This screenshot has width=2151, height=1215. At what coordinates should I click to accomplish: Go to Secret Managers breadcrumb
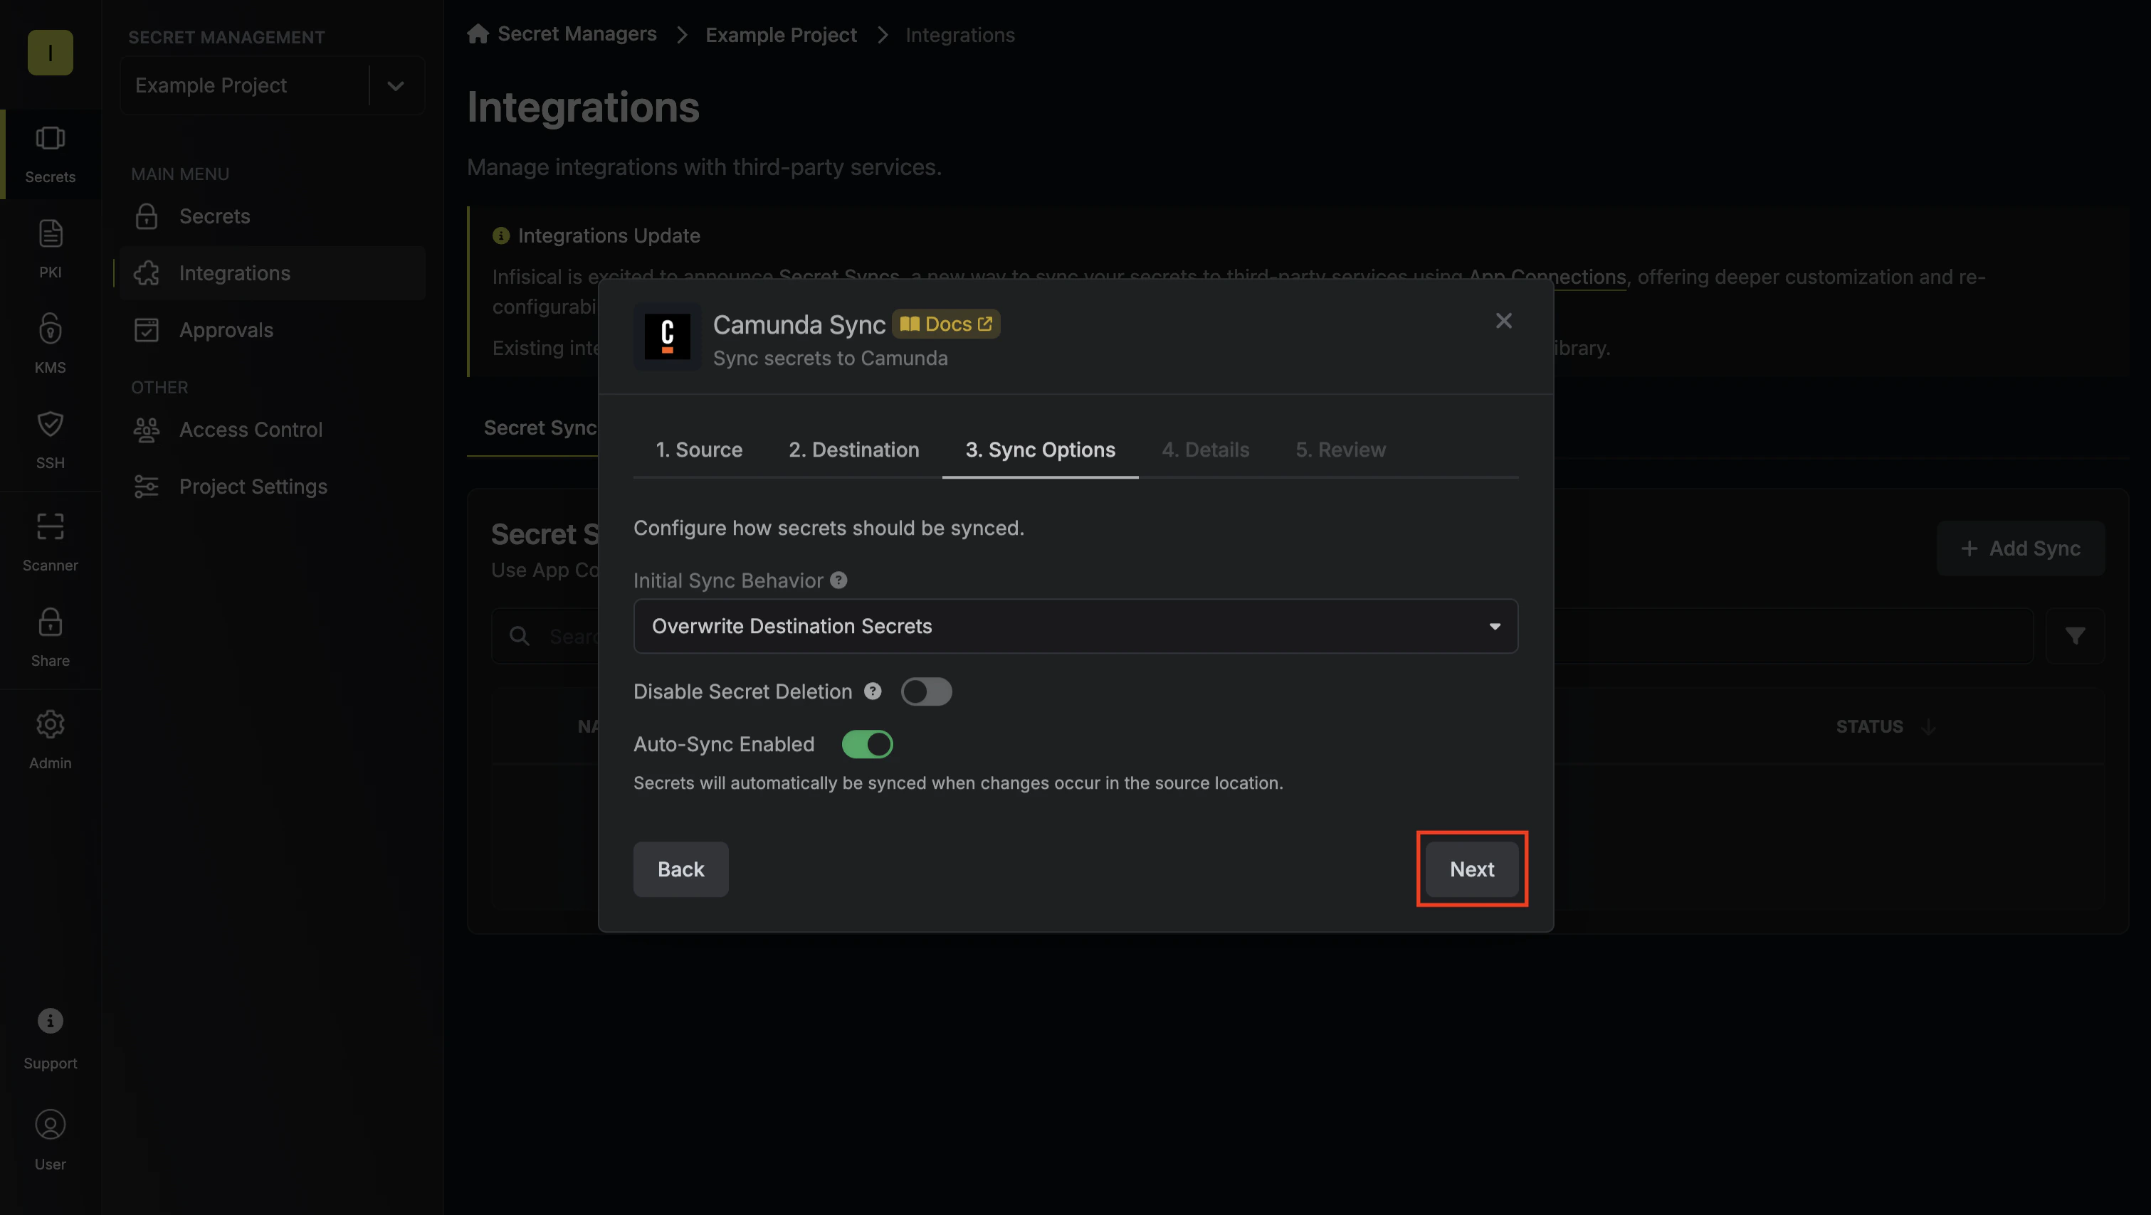click(577, 33)
